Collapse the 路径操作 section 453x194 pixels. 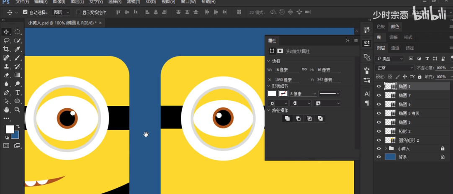tap(269, 110)
